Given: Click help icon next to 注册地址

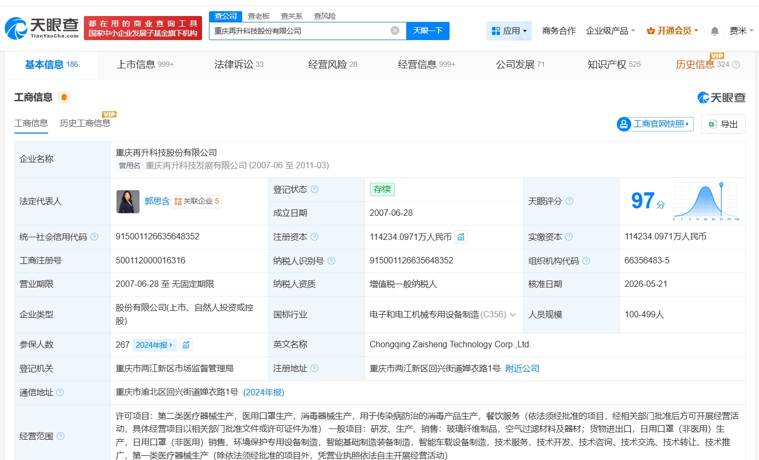Looking at the screenshot, I should pyautogui.click(x=314, y=368).
